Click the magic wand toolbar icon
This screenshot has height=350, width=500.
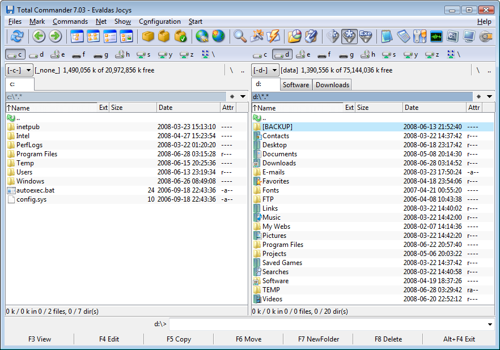(x=257, y=36)
